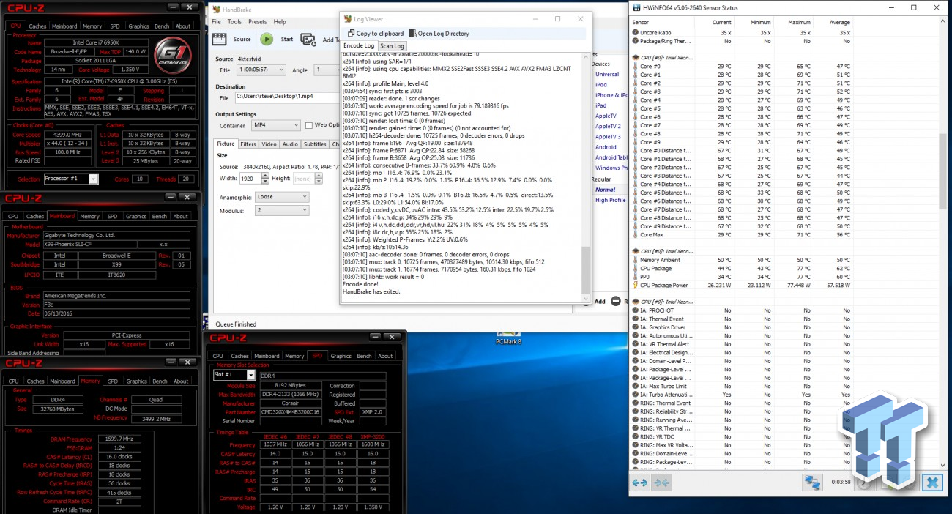
Task: Choose the Universal device preset
Action: pos(606,74)
